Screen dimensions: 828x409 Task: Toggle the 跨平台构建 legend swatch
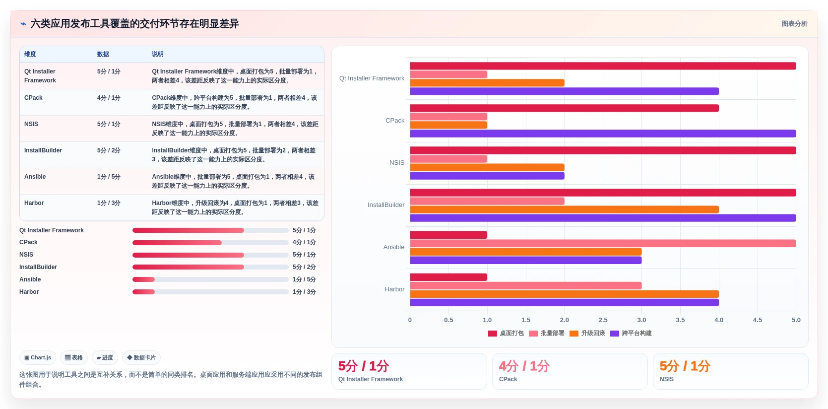click(615, 334)
